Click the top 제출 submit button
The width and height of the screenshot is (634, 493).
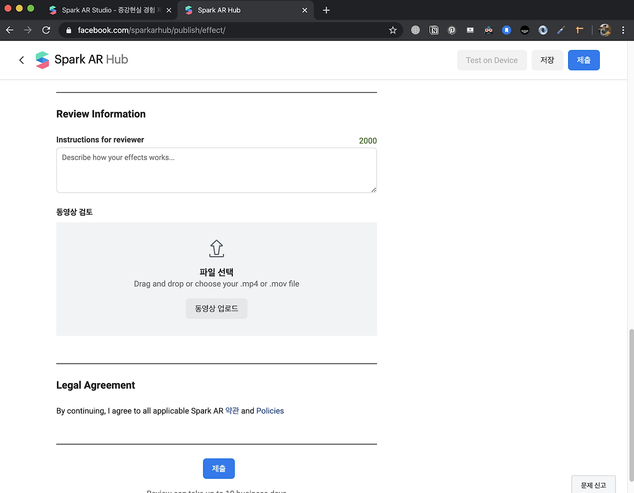584,60
